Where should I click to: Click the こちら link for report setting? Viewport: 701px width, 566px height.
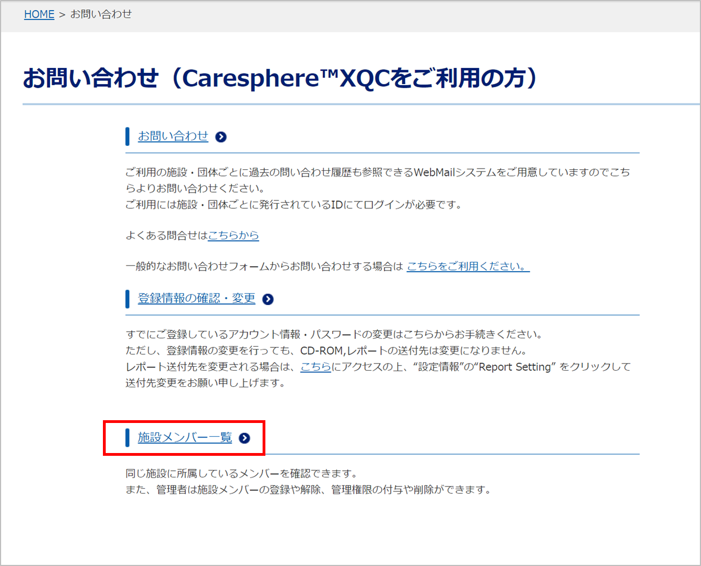click(x=315, y=367)
